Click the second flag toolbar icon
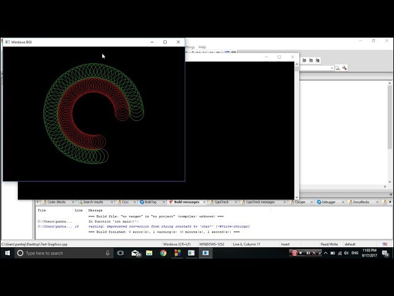The height and width of the screenshot is (296, 394). point(311,60)
